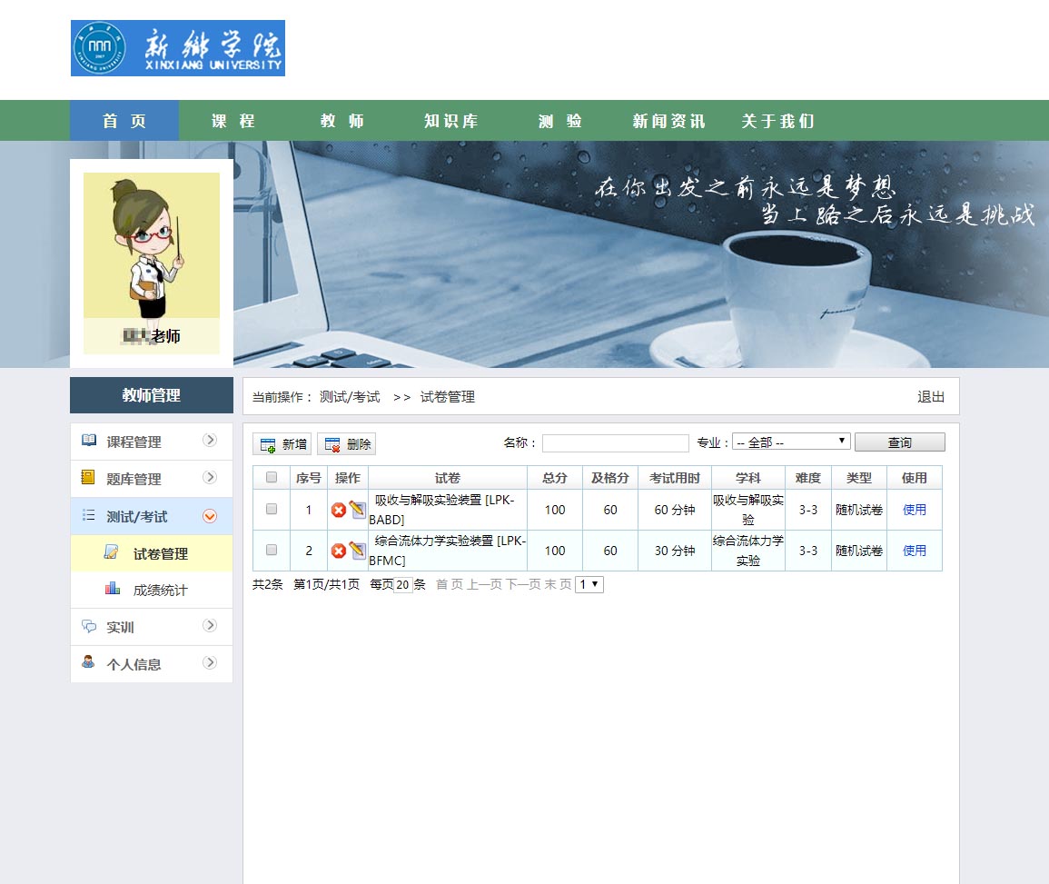The width and height of the screenshot is (1049, 884).
Task: Toggle the select-all checkbox in table header
Action: pyautogui.click(x=272, y=478)
